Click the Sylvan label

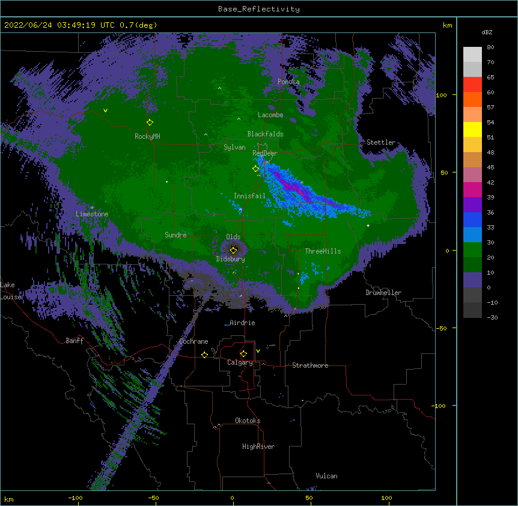234,147
